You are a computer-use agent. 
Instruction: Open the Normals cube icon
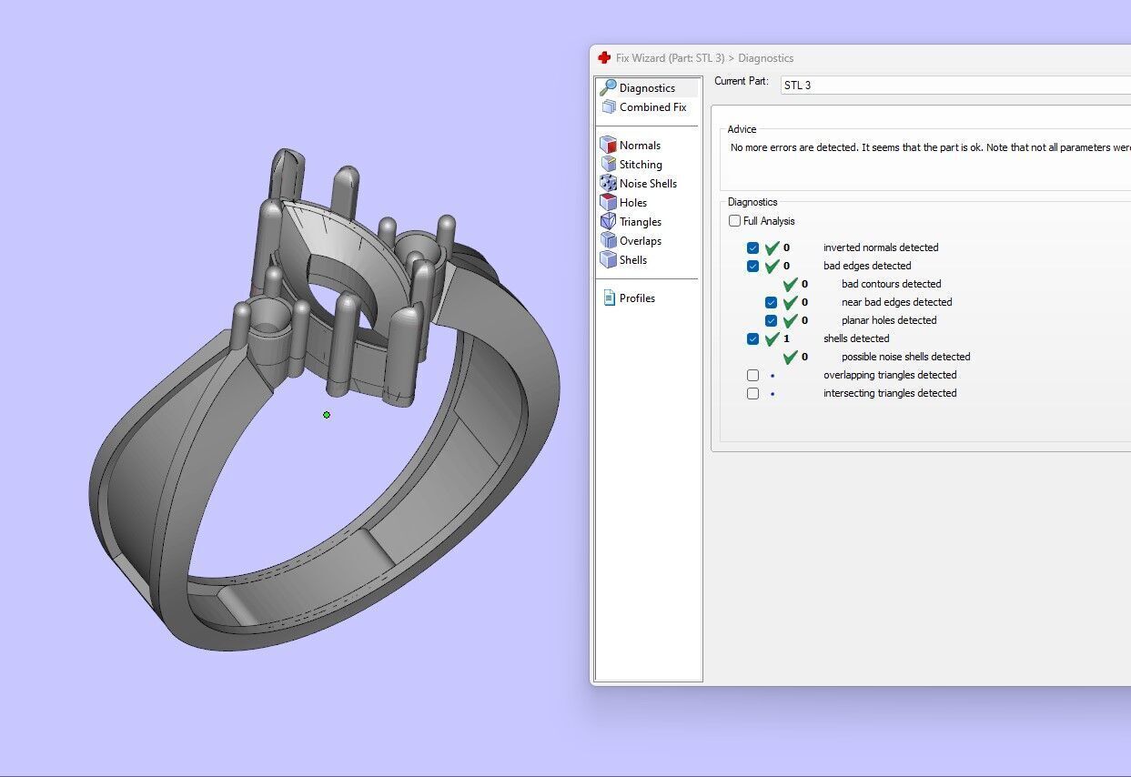[608, 146]
